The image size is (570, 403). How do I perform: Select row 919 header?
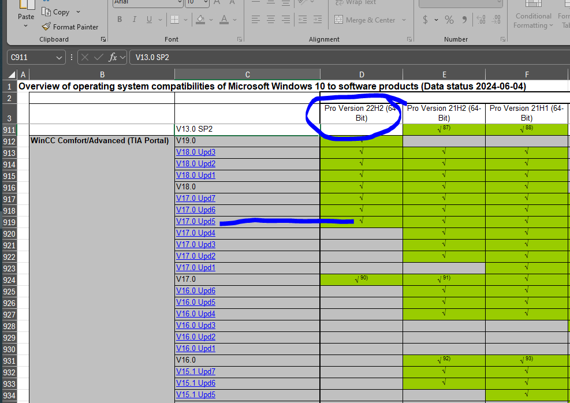point(9,222)
